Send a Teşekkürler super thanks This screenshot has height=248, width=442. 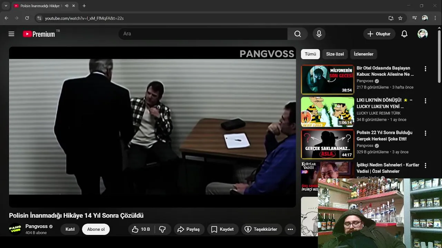[261, 229]
